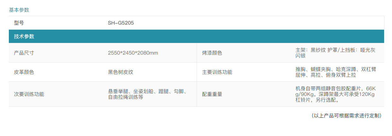Click the 主要训练功能 label
This screenshot has height=136, width=392.
217,72
